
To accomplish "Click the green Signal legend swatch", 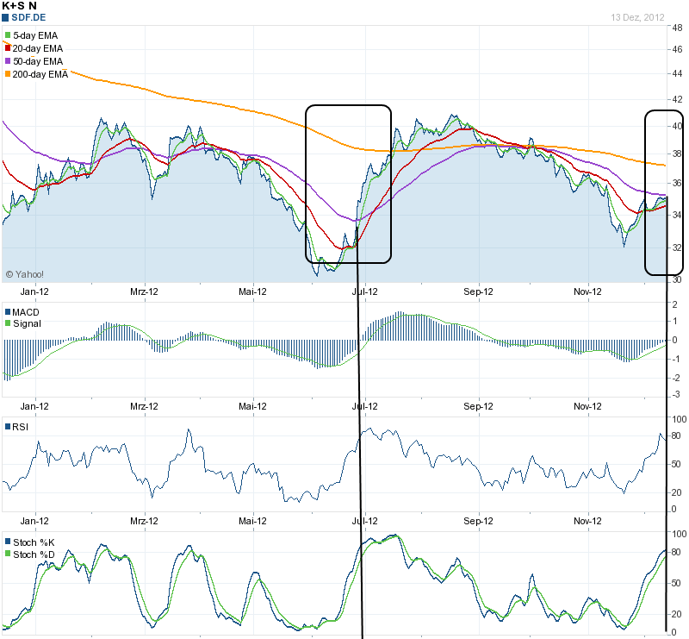I will (8, 323).
